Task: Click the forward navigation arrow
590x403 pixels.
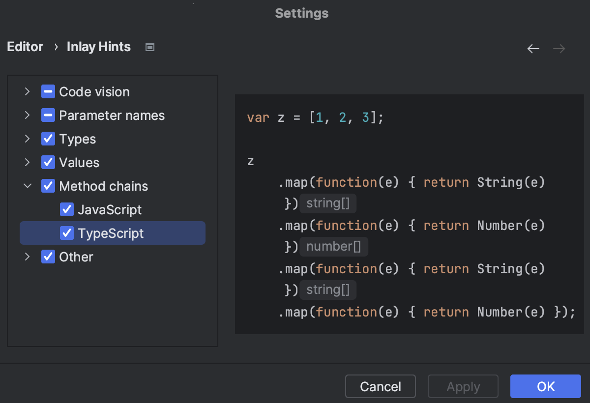Action: pyautogui.click(x=559, y=48)
